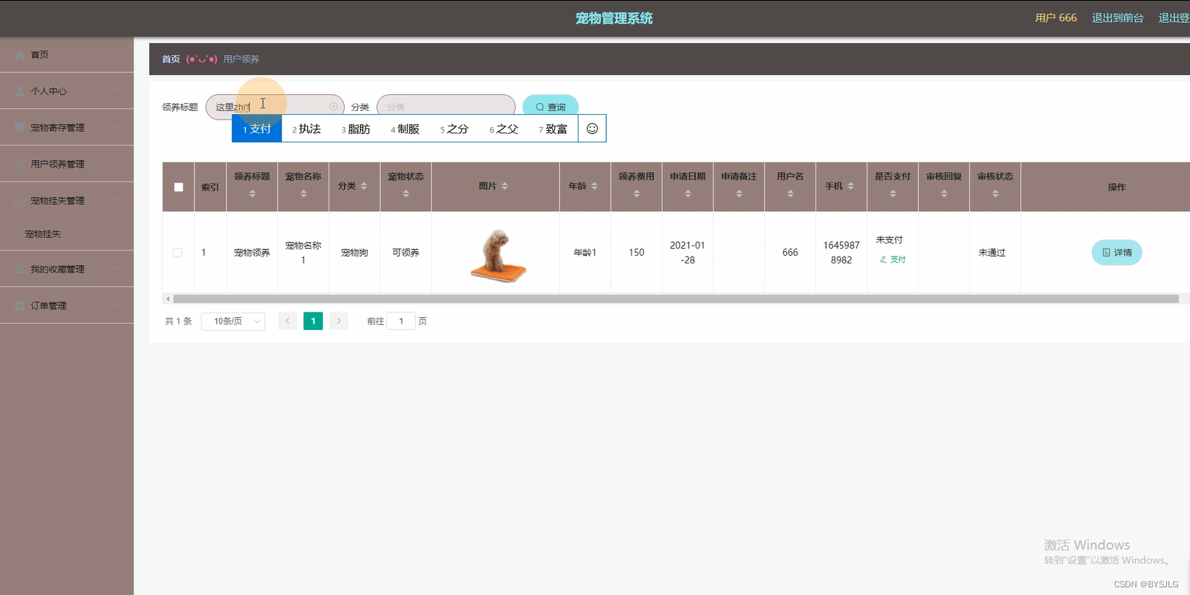
Task: Expand the 订单管理 sidebar menu
Action: point(67,306)
